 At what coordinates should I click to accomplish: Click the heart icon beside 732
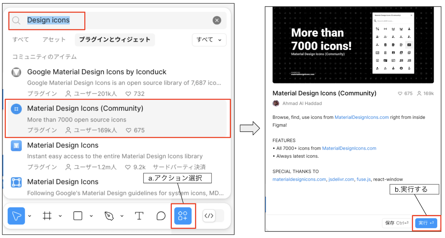pos(128,94)
